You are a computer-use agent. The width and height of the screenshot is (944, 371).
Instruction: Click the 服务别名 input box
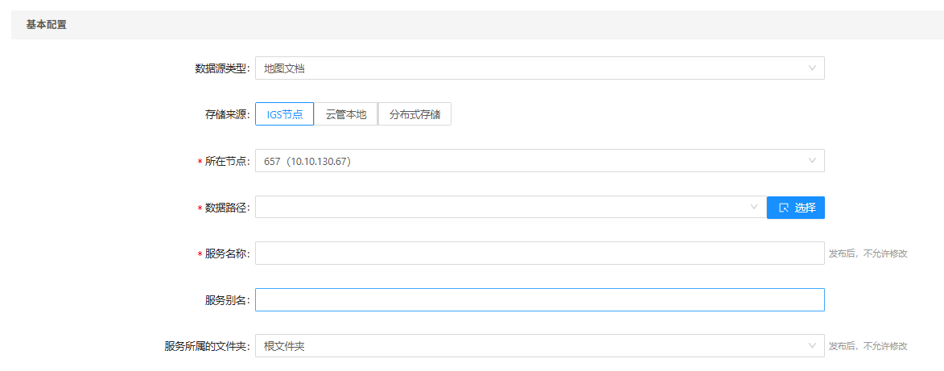click(x=539, y=300)
